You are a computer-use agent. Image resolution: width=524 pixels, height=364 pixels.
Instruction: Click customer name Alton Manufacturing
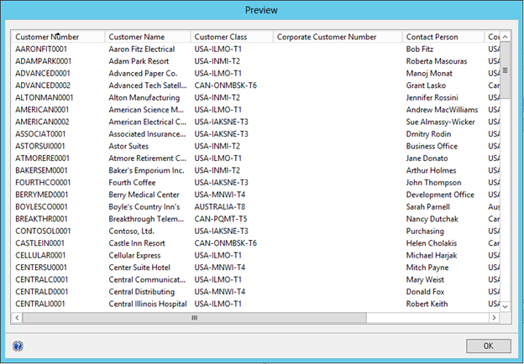(x=144, y=98)
